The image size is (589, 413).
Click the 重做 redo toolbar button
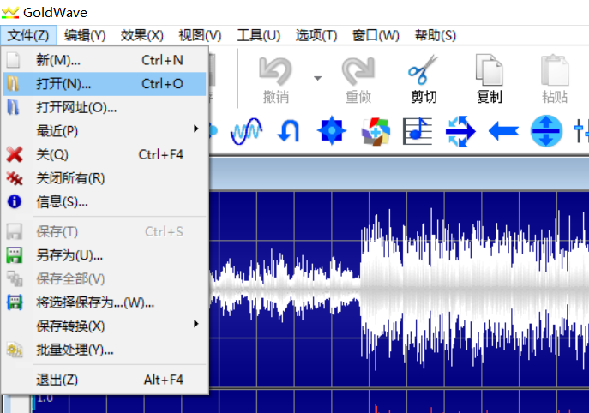click(x=358, y=80)
